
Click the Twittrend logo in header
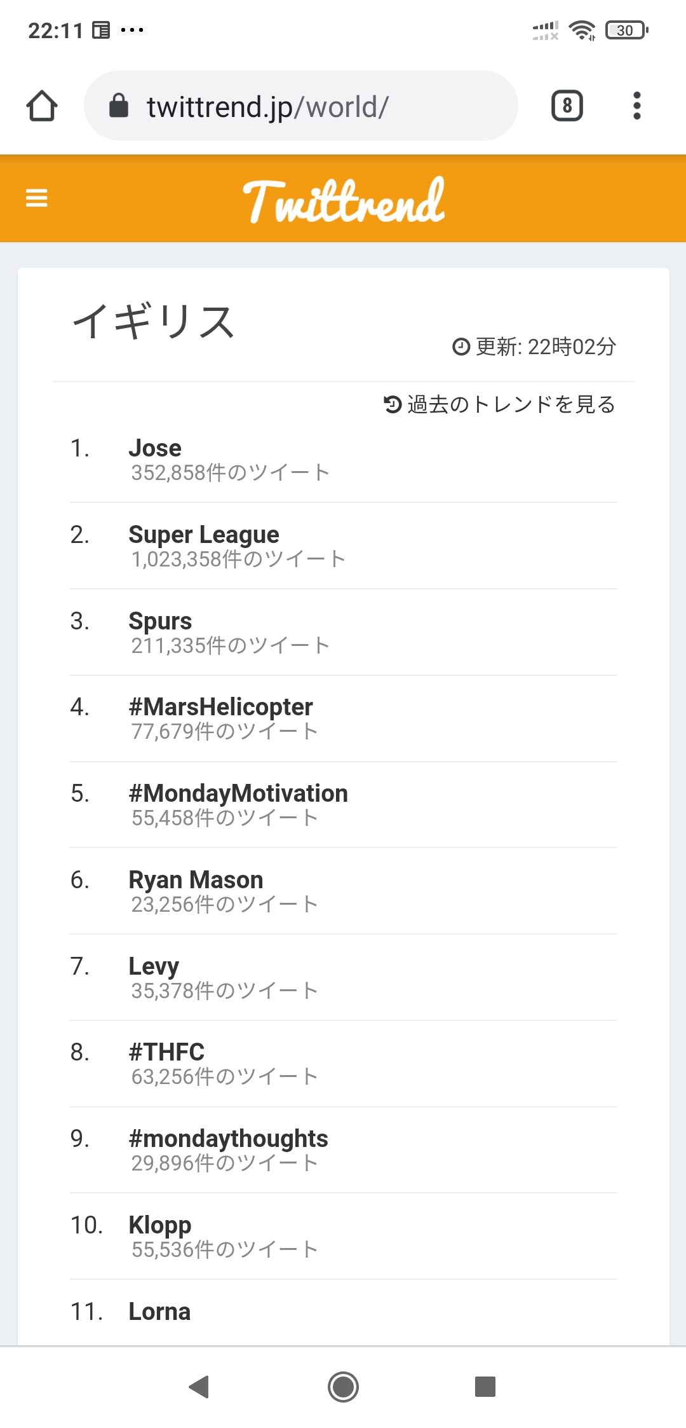click(344, 200)
